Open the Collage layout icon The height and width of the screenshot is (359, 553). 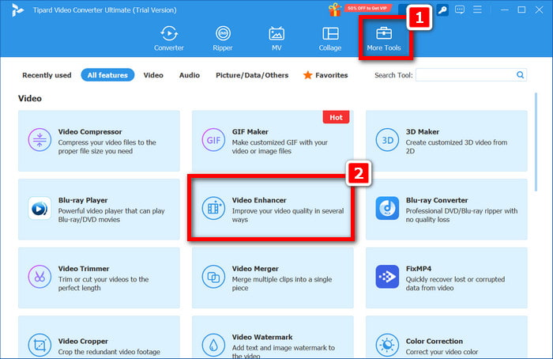click(x=330, y=34)
